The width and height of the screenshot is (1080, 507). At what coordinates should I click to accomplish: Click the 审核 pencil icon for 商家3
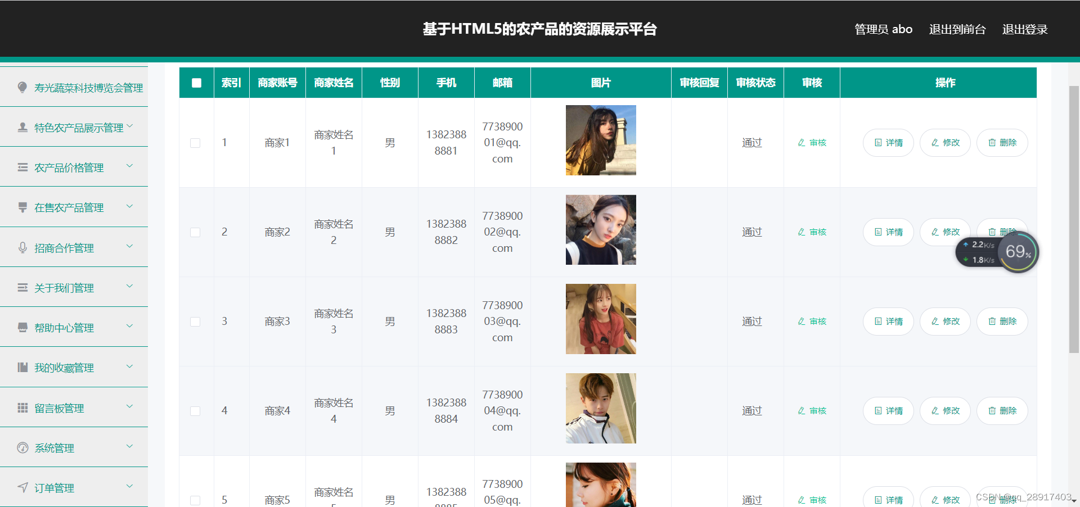pyautogui.click(x=802, y=322)
